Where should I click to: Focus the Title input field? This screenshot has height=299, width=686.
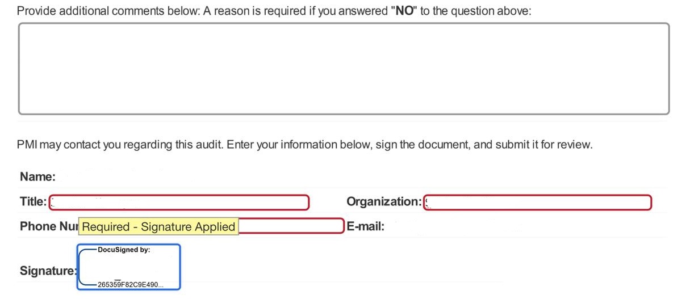[179, 202]
